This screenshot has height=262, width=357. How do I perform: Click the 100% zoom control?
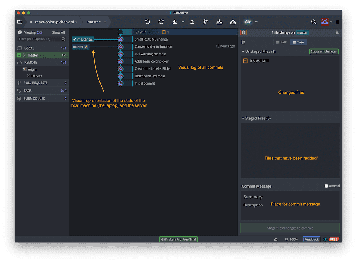[x=291, y=239]
